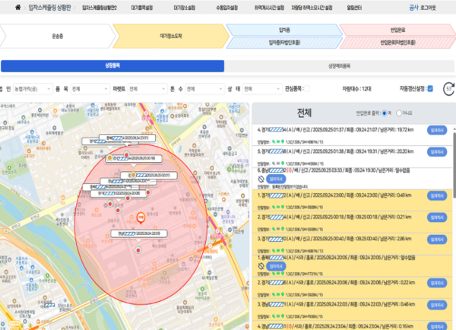
Task: Open the 품목 dropdown filter
Action: [x=89, y=89]
